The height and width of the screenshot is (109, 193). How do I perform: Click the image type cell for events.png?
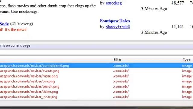tap(187, 71)
